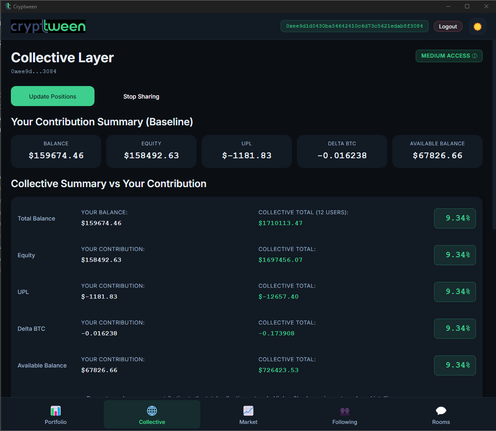Click the Equity row label
The width and height of the screenshot is (496, 431).
(26, 255)
